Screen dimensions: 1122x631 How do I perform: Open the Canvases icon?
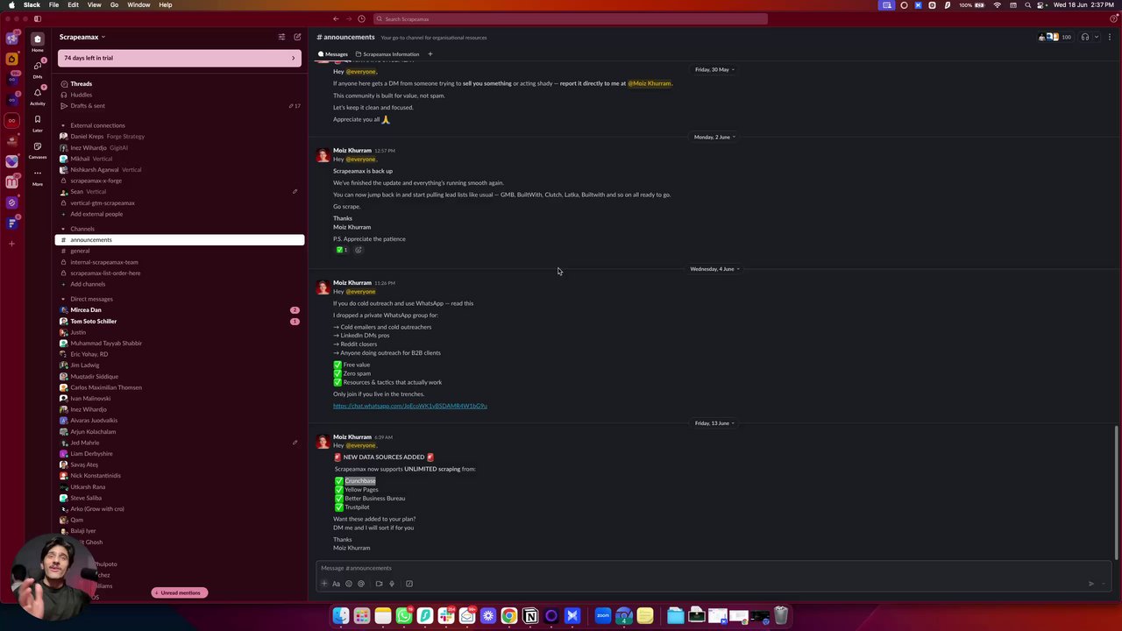click(38, 147)
